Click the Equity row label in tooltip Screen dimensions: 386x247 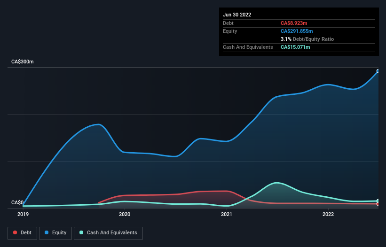tap(230, 31)
